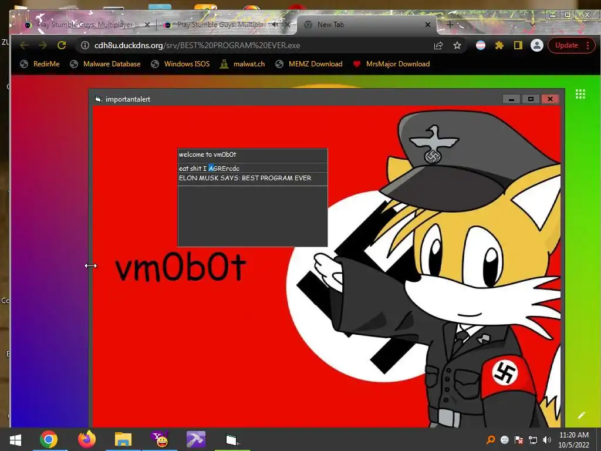Open Chrome from the taskbar
This screenshot has width=601, height=451.
(x=48, y=439)
